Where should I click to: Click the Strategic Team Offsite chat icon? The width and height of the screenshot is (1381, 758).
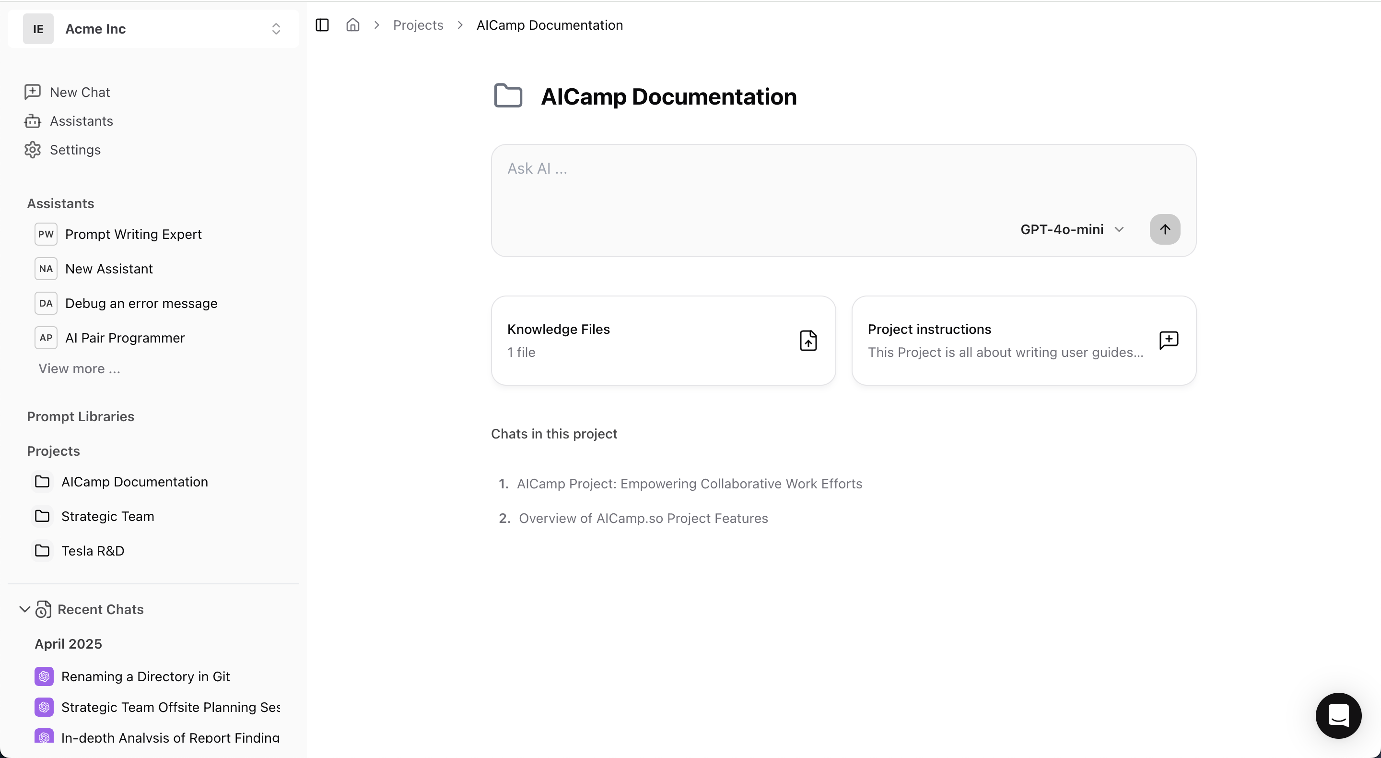(x=44, y=707)
